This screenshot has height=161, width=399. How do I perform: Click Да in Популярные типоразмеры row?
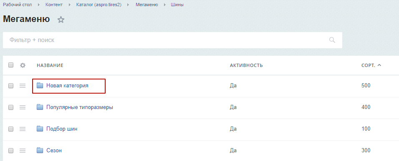pyautogui.click(x=233, y=107)
